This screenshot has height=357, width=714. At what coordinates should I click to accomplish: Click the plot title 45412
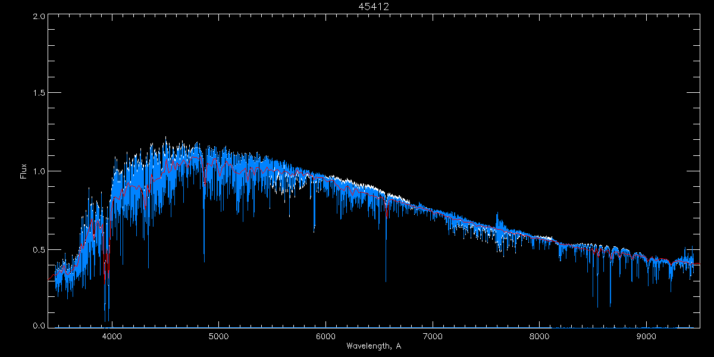(373, 7)
